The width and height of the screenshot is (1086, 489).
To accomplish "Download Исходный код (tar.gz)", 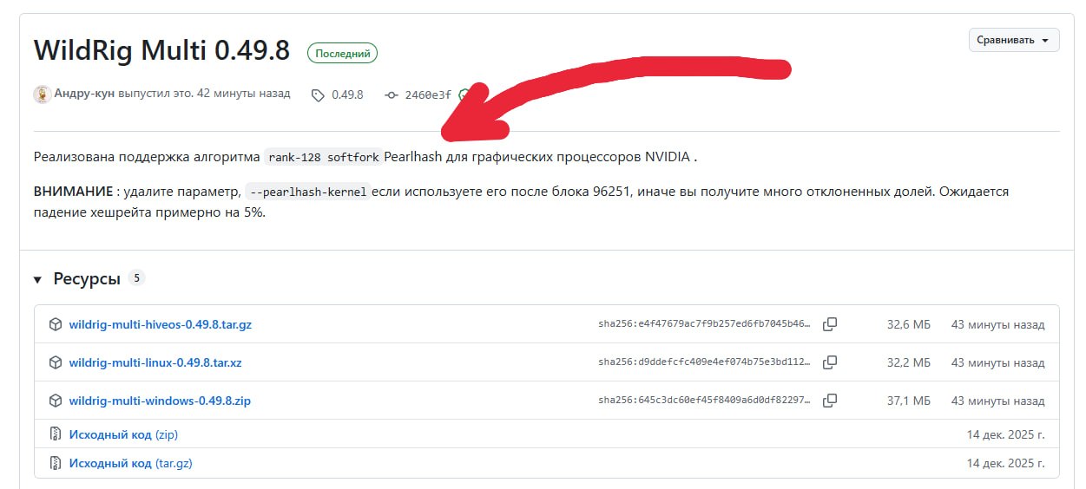I will click(x=130, y=463).
